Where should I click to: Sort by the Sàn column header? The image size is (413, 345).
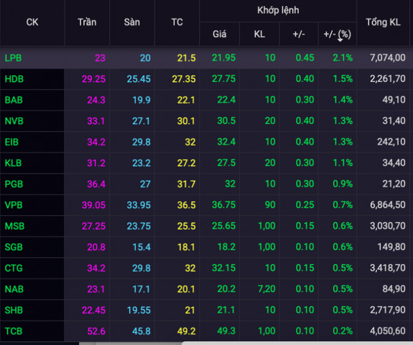[132, 22]
